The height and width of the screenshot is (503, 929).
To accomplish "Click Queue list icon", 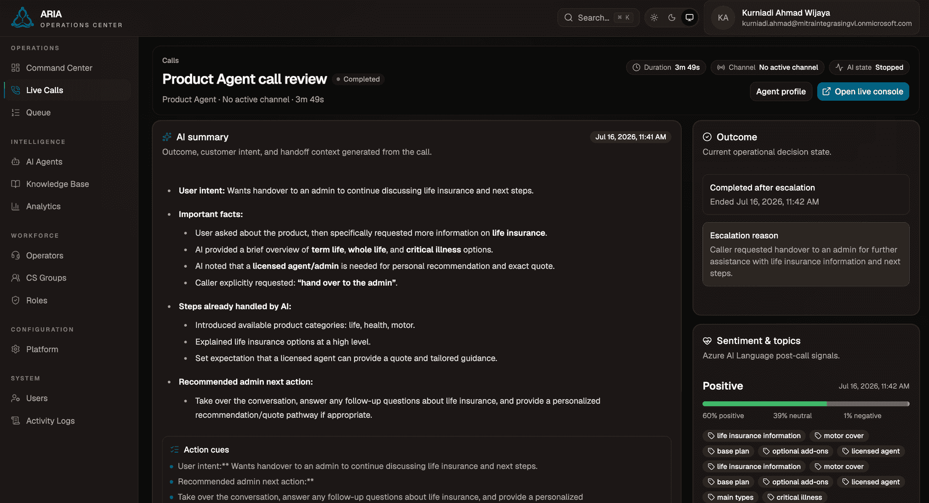I will [15, 112].
